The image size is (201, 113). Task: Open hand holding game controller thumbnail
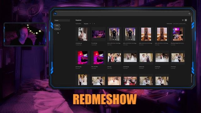click(x=178, y=34)
